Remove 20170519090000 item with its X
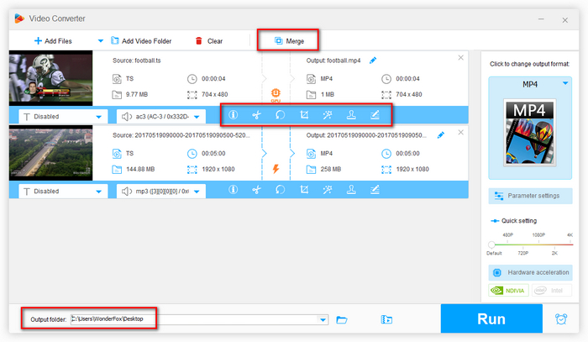The height and width of the screenshot is (342, 588). 461,133
